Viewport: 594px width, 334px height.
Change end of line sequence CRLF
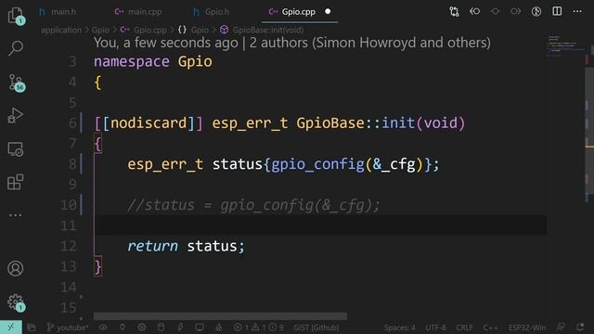tap(464, 328)
